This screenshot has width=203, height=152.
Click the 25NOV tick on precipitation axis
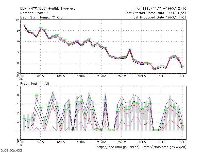[x=122, y=142]
